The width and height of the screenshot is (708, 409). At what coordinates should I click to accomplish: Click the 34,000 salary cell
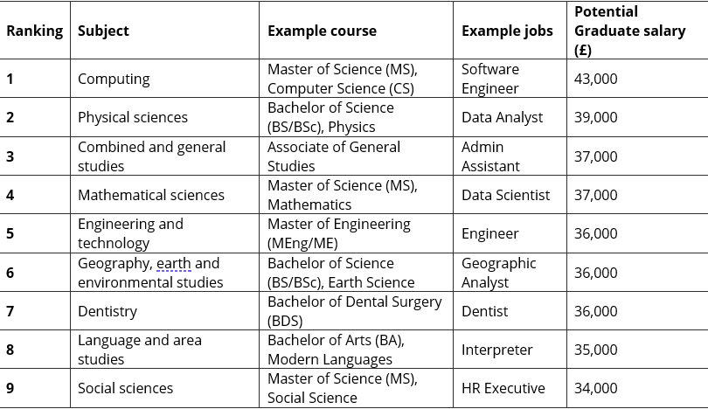pyautogui.click(x=637, y=388)
